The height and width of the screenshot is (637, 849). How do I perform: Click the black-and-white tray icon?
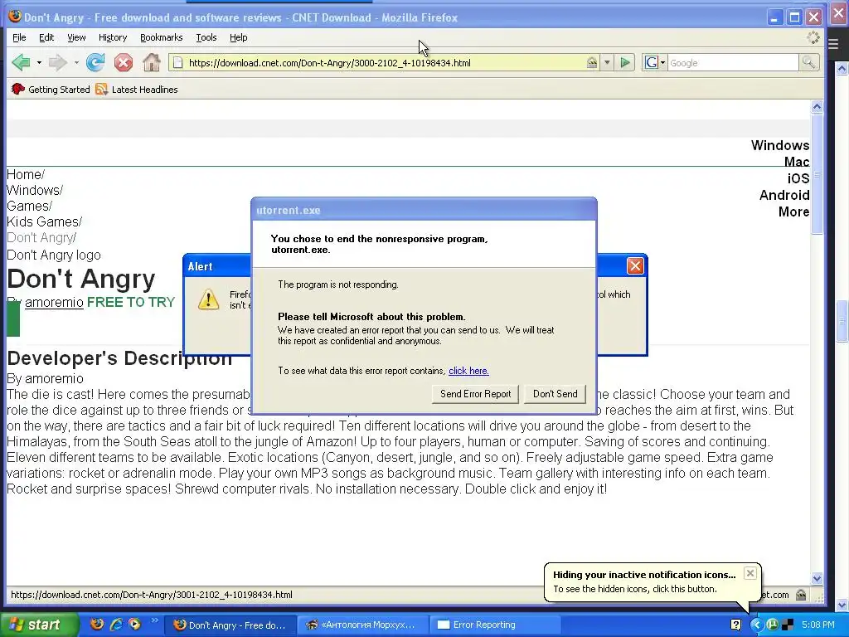(x=788, y=625)
